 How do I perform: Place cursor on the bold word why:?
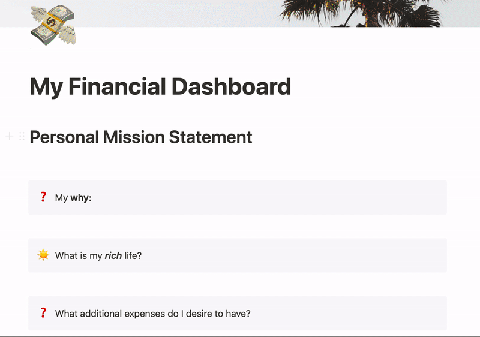(x=81, y=198)
